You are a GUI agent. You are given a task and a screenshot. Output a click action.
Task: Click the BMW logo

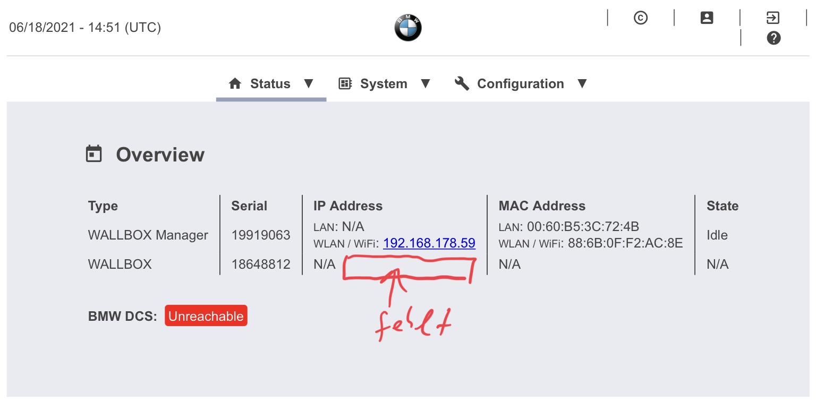coord(407,28)
